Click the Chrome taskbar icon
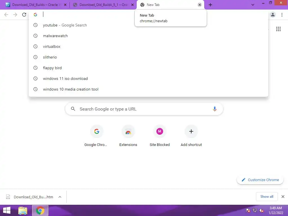 point(40,210)
